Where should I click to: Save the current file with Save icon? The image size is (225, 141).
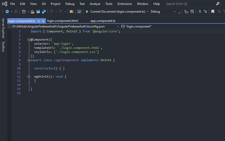pyautogui.click(x=38, y=12)
